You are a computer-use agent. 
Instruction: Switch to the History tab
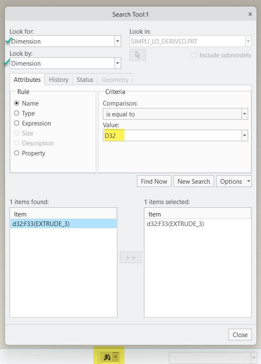[59, 80]
